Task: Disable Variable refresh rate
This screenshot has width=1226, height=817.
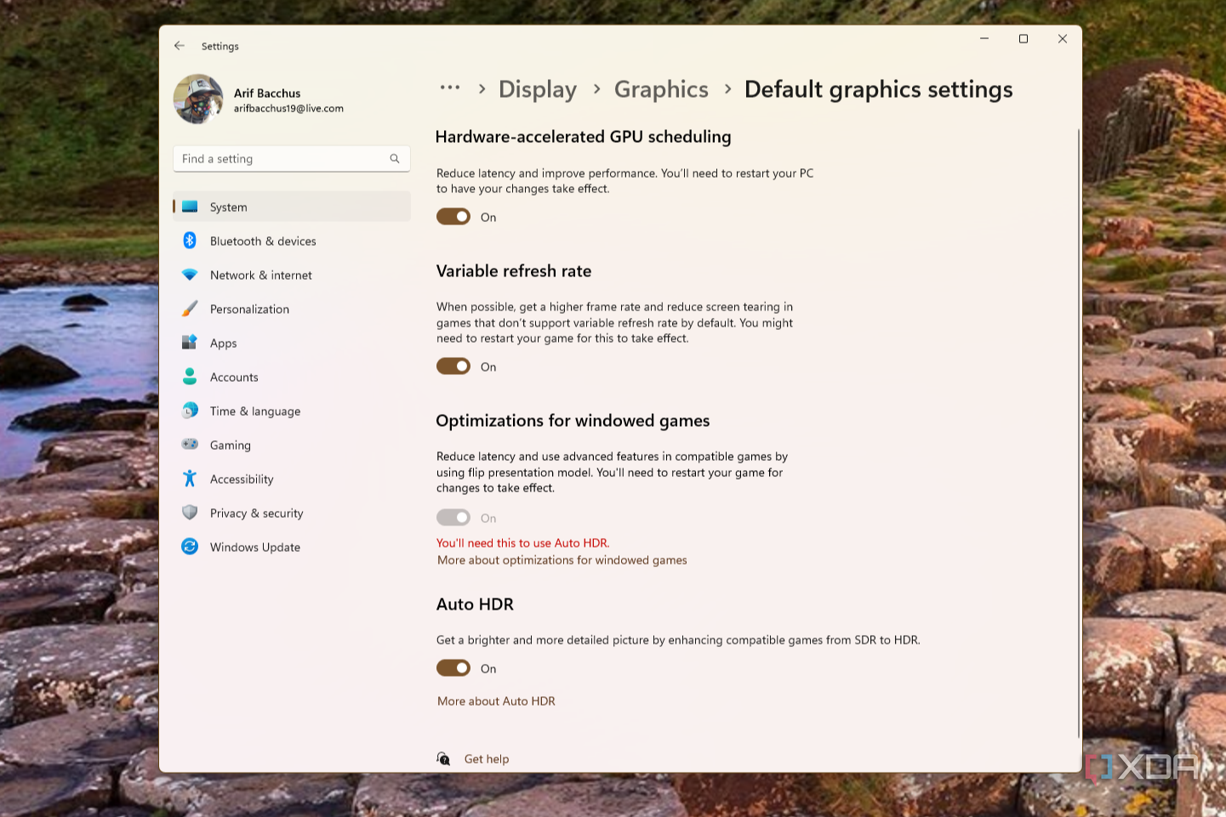Action: click(453, 366)
